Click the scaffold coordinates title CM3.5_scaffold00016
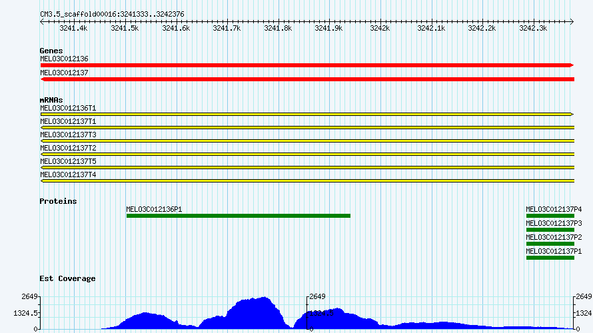 point(112,15)
